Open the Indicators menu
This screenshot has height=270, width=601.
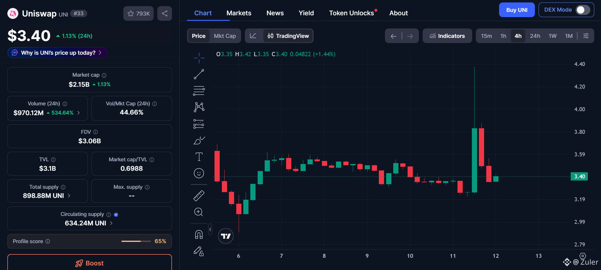tap(447, 36)
